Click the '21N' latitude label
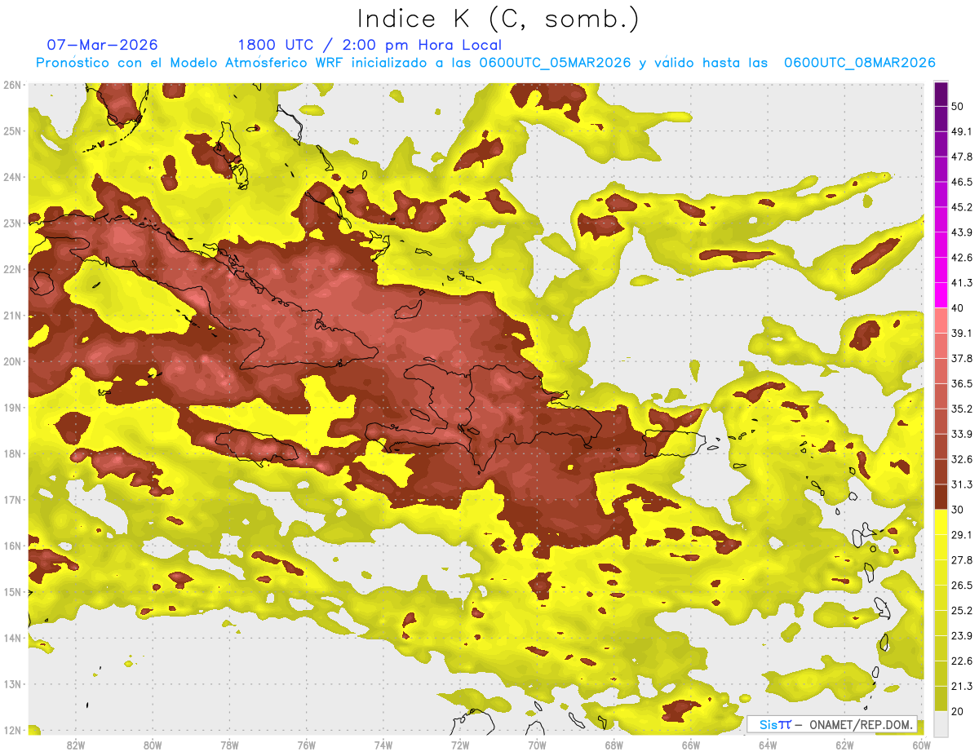The width and height of the screenshot is (979, 756). 12,316
